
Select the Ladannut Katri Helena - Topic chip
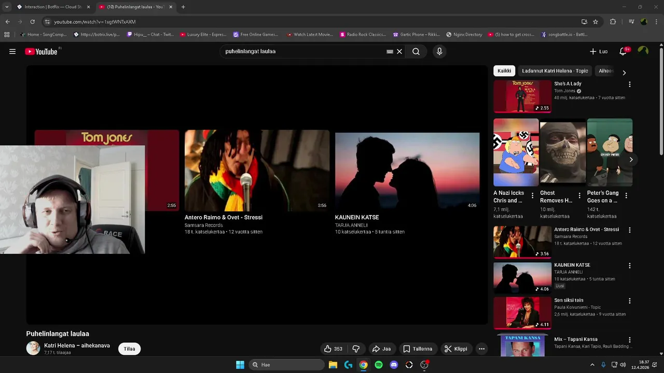click(x=555, y=71)
